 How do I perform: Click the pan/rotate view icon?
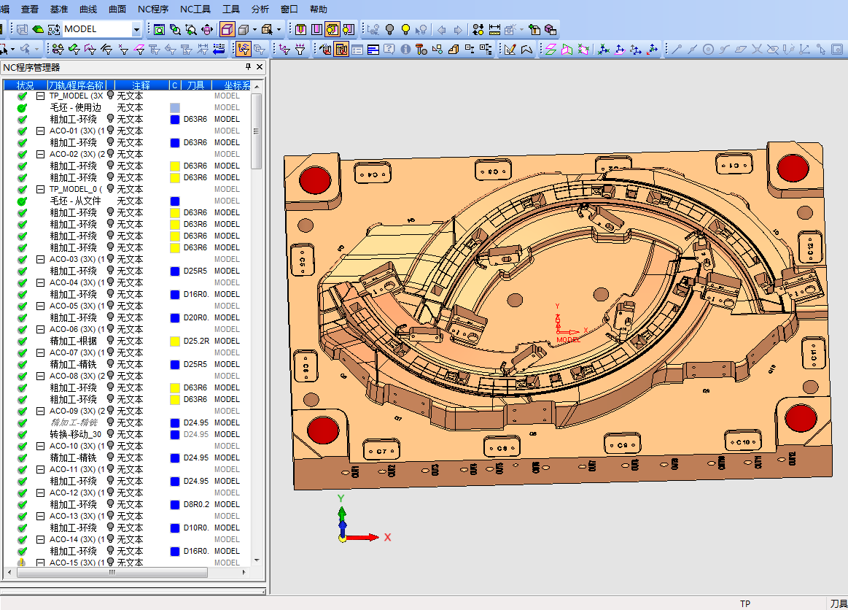[x=207, y=30]
